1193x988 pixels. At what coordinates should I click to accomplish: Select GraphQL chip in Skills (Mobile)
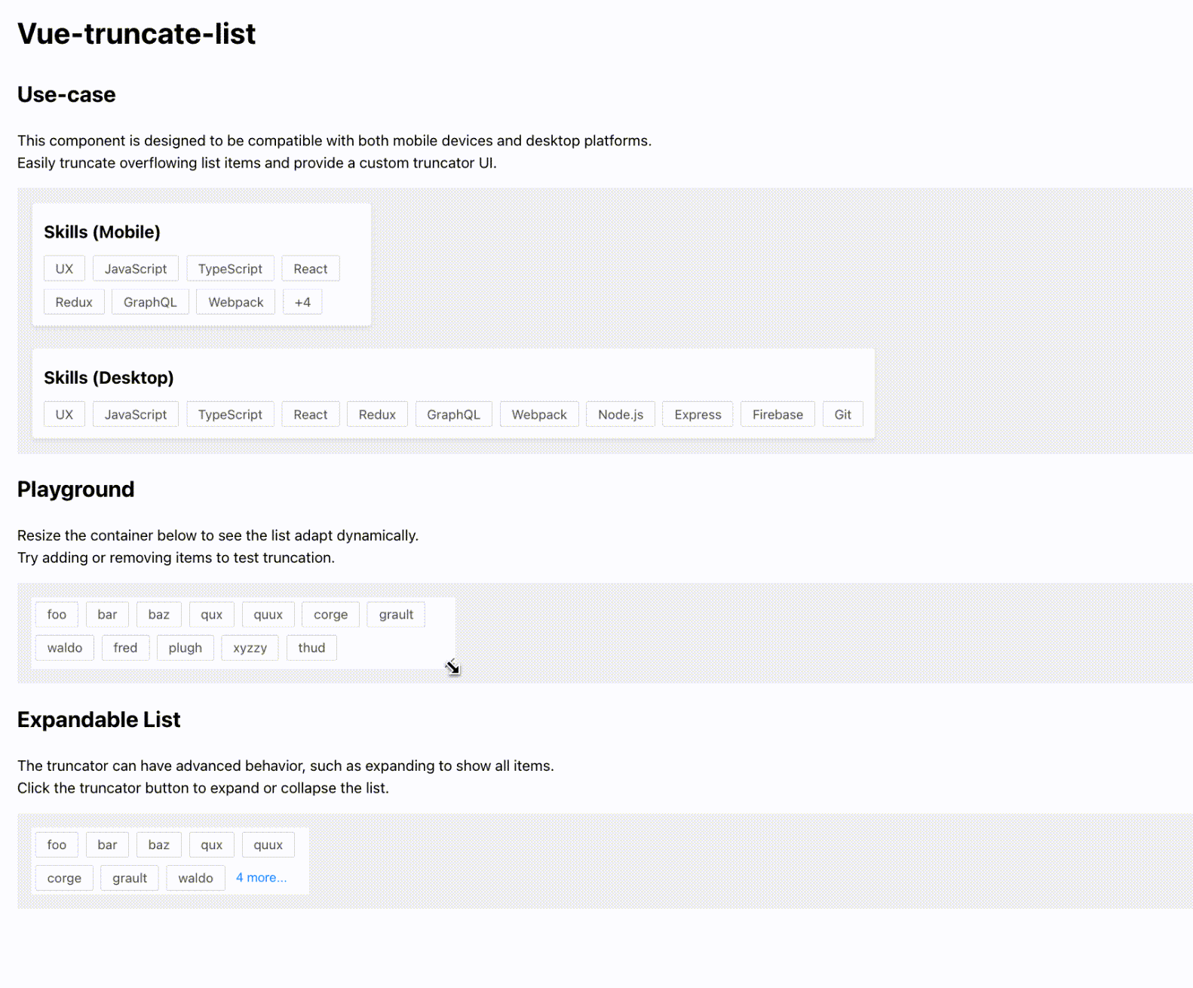(x=150, y=302)
